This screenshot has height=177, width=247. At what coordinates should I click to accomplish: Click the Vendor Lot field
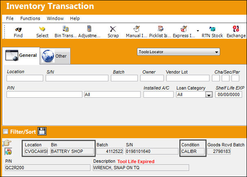[x=188, y=78]
